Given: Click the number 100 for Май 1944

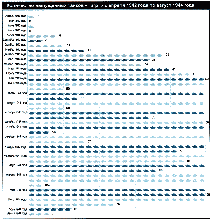Looking at the screenshot, I should (207, 195).
